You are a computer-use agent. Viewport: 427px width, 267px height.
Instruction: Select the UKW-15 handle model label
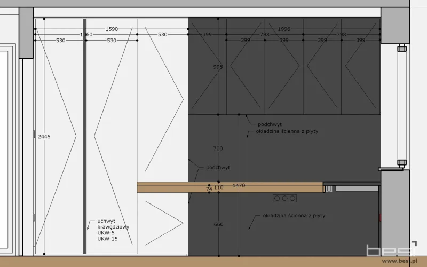pos(108,239)
